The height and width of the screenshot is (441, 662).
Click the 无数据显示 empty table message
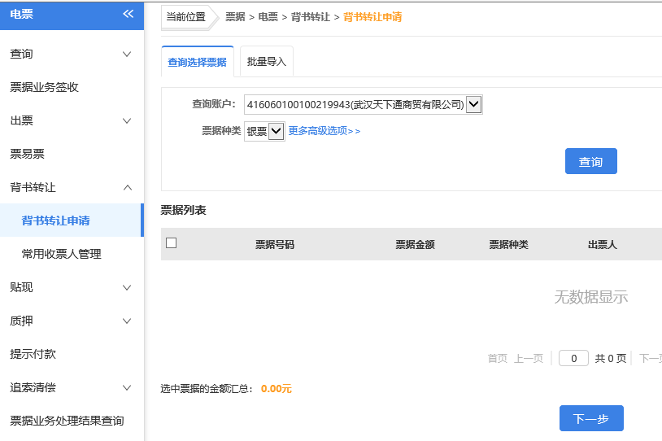590,297
